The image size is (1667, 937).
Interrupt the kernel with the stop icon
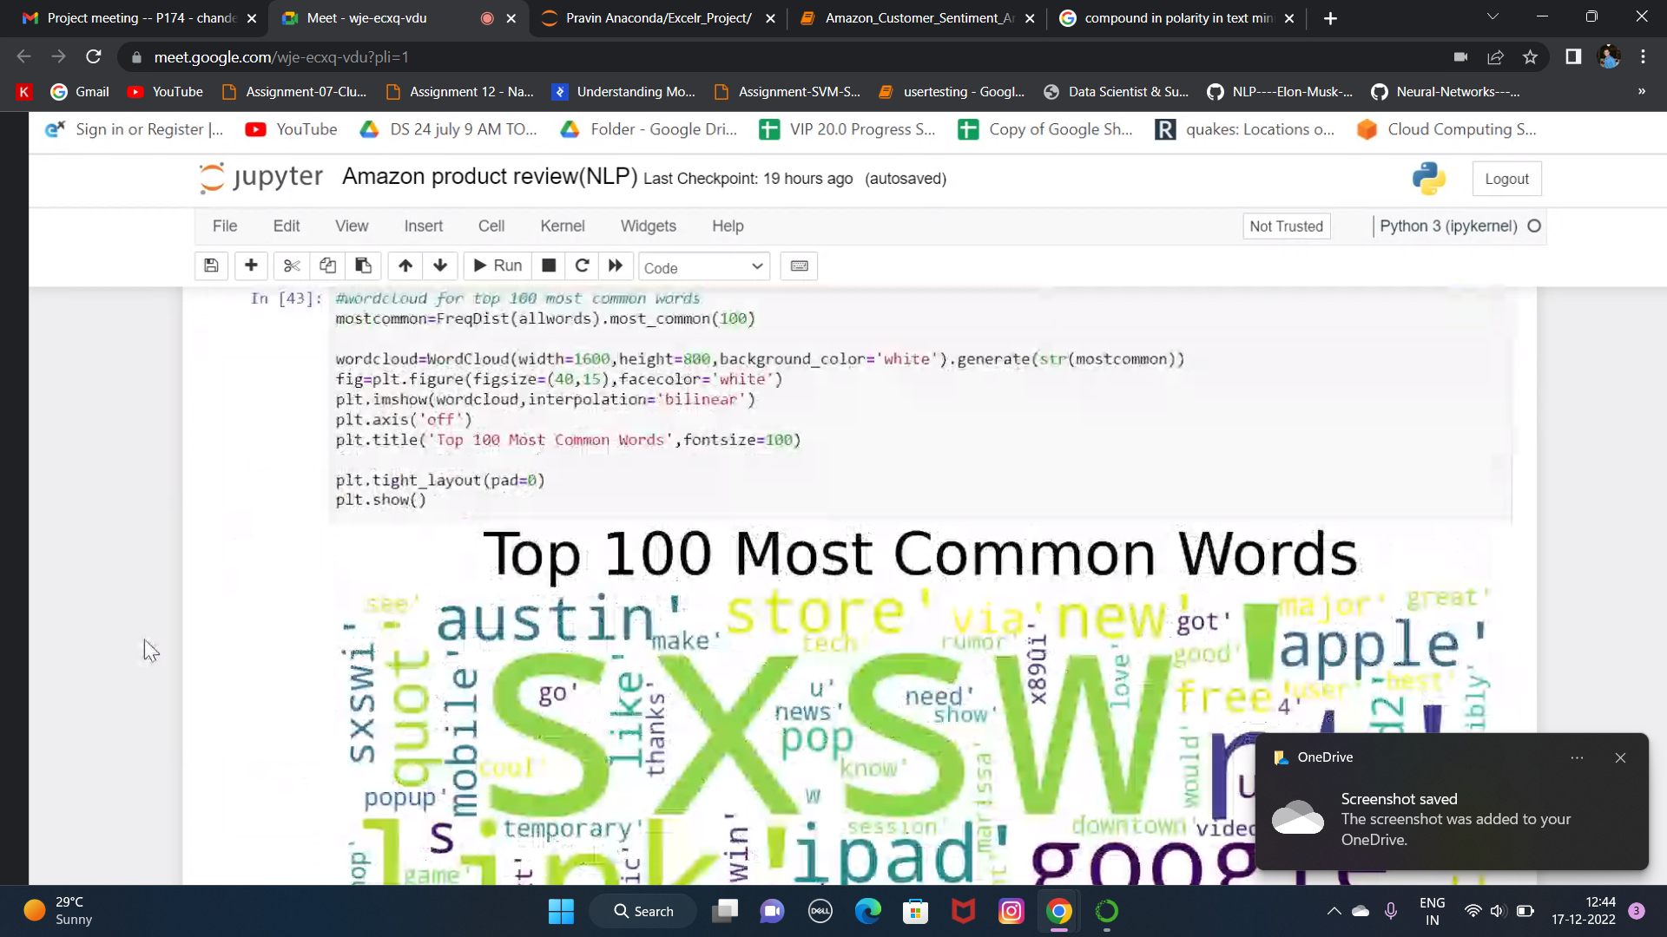tap(549, 265)
